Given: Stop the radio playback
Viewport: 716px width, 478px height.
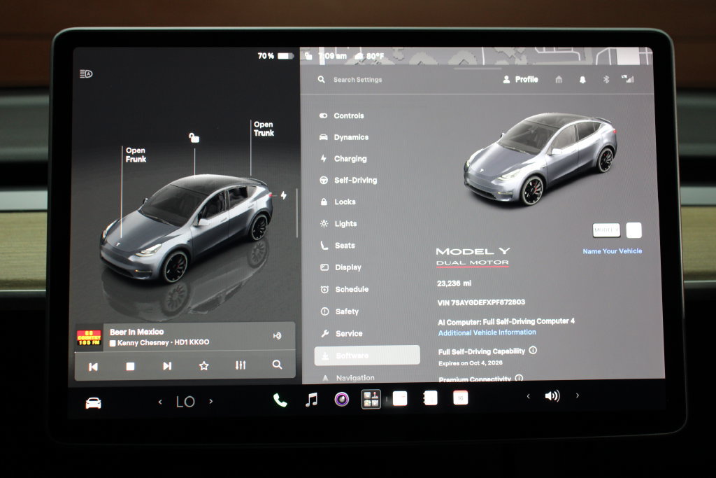Looking at the screenshot, I should (130, 366).
